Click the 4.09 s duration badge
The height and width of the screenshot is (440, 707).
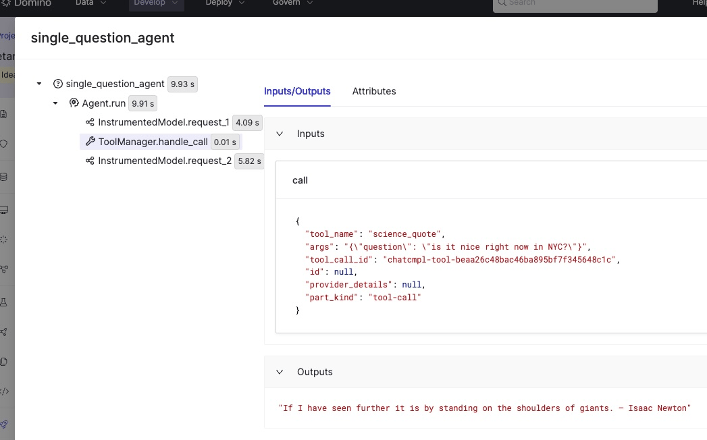[248, 123]
